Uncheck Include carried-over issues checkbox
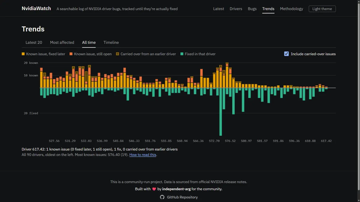The image size is (360, 202). [286, 54]
